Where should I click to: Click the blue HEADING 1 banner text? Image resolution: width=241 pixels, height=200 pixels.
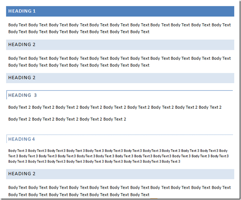pos(22,11)
